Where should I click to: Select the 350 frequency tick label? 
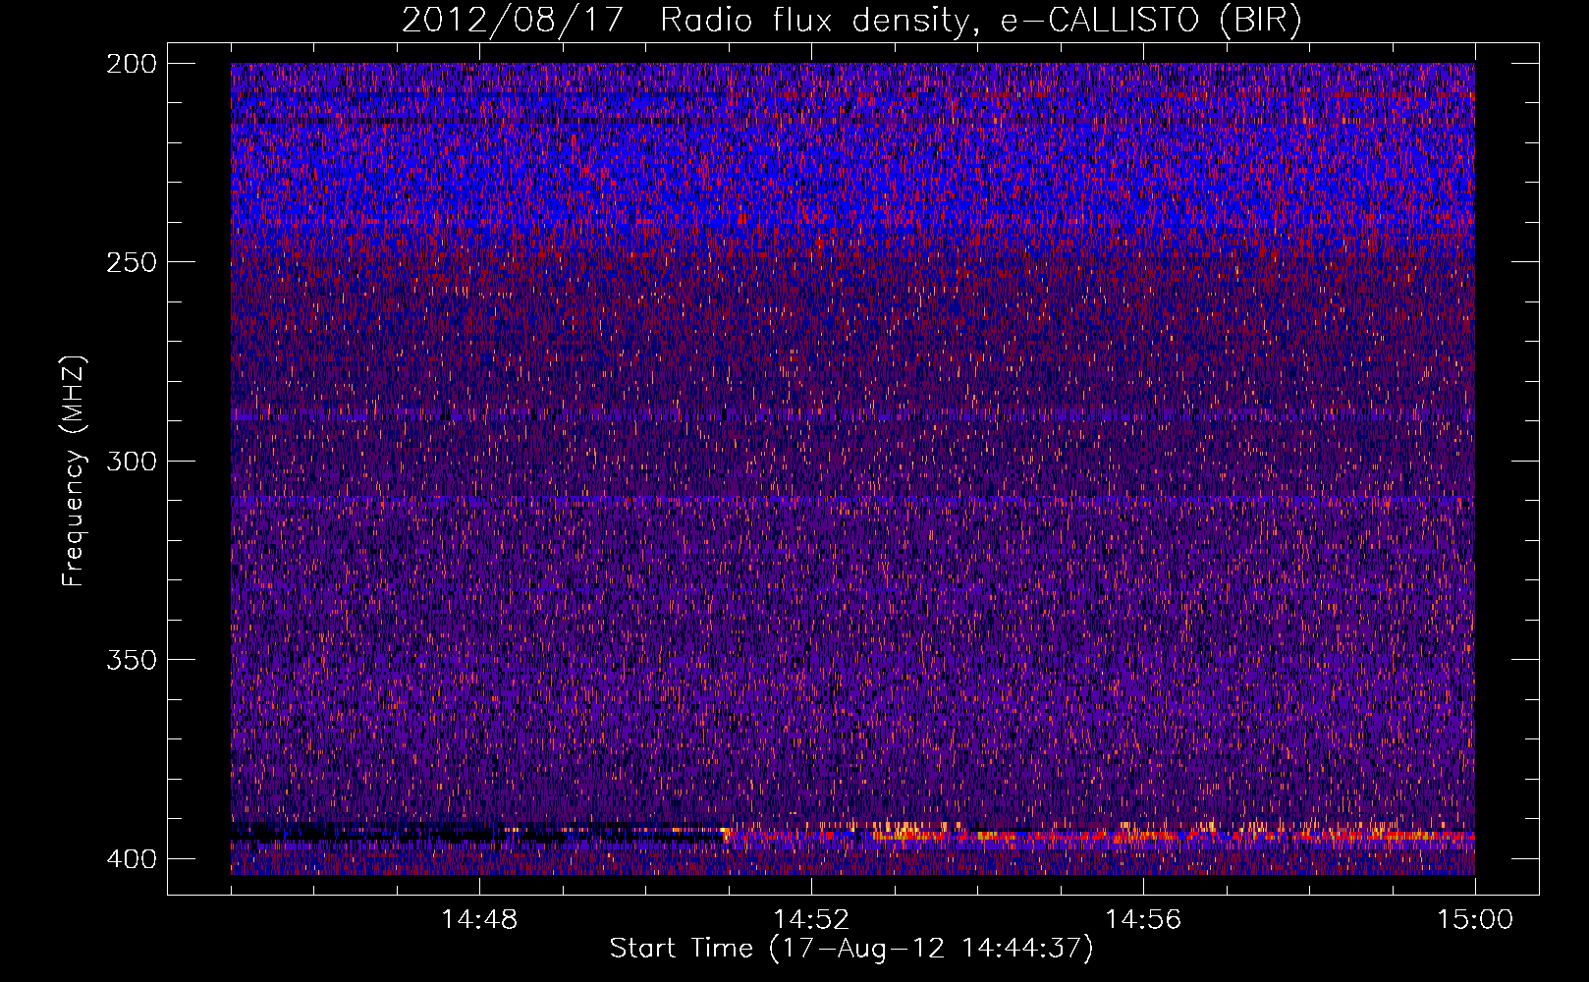point(132,659)
